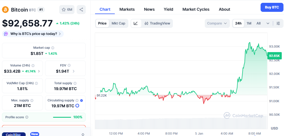Click the $1.85T market cap value
This screenshot has width=284, height=136.
point(37,53)
